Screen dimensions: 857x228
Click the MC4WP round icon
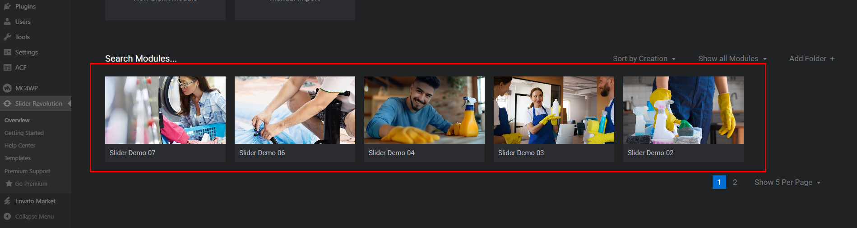tap(7, 88)
